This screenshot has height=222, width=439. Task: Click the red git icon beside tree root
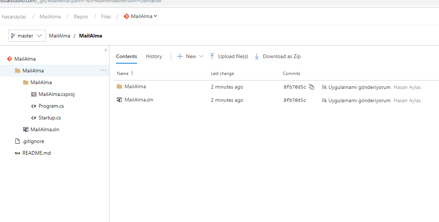pyautogui.click(x=10, y=59)
